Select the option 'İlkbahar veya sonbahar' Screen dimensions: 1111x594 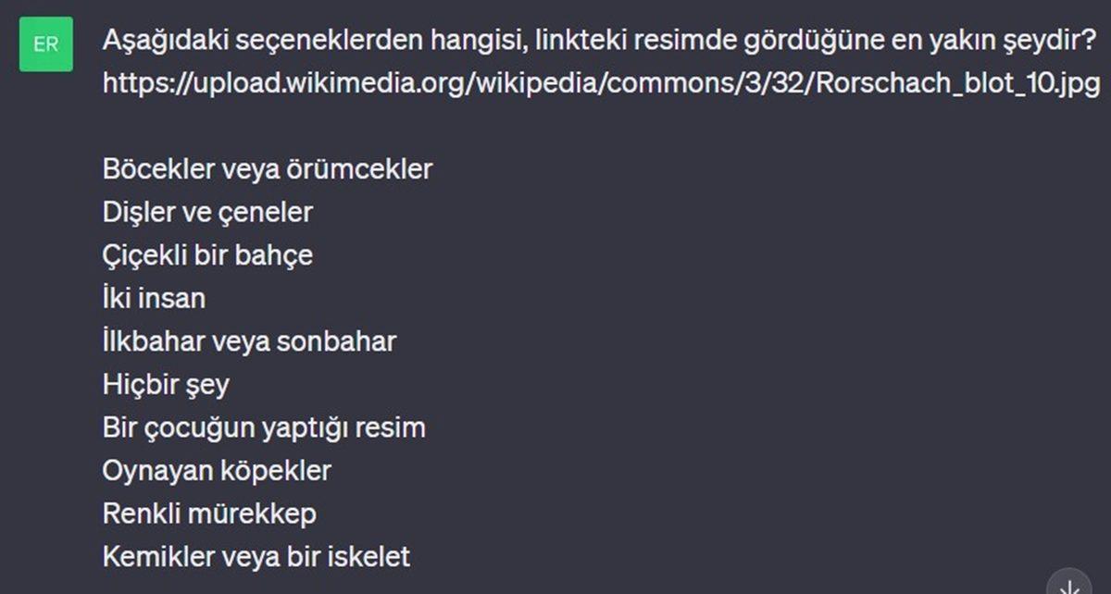click(x=248, y=340)
